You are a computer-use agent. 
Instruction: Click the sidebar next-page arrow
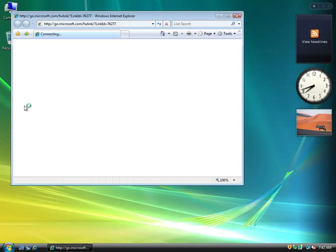tap(329, 6)
